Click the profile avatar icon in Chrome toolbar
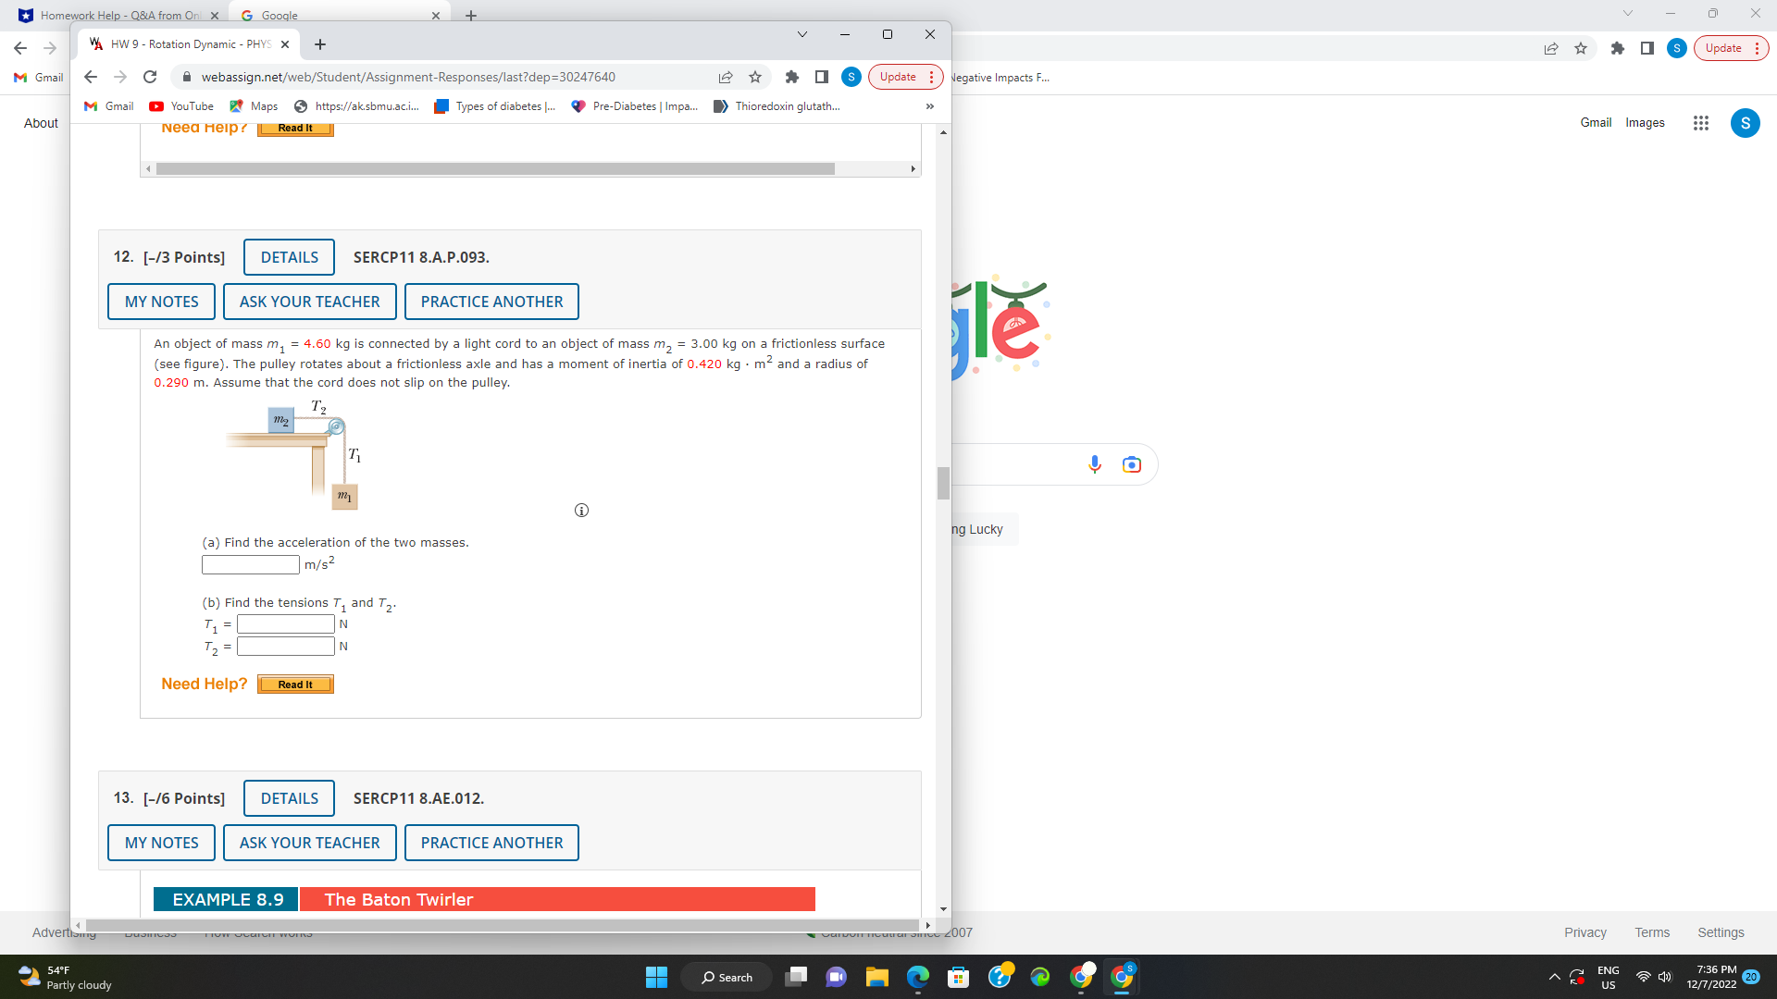This screenshot has width=1777, height=999. [x=851, y=77]
